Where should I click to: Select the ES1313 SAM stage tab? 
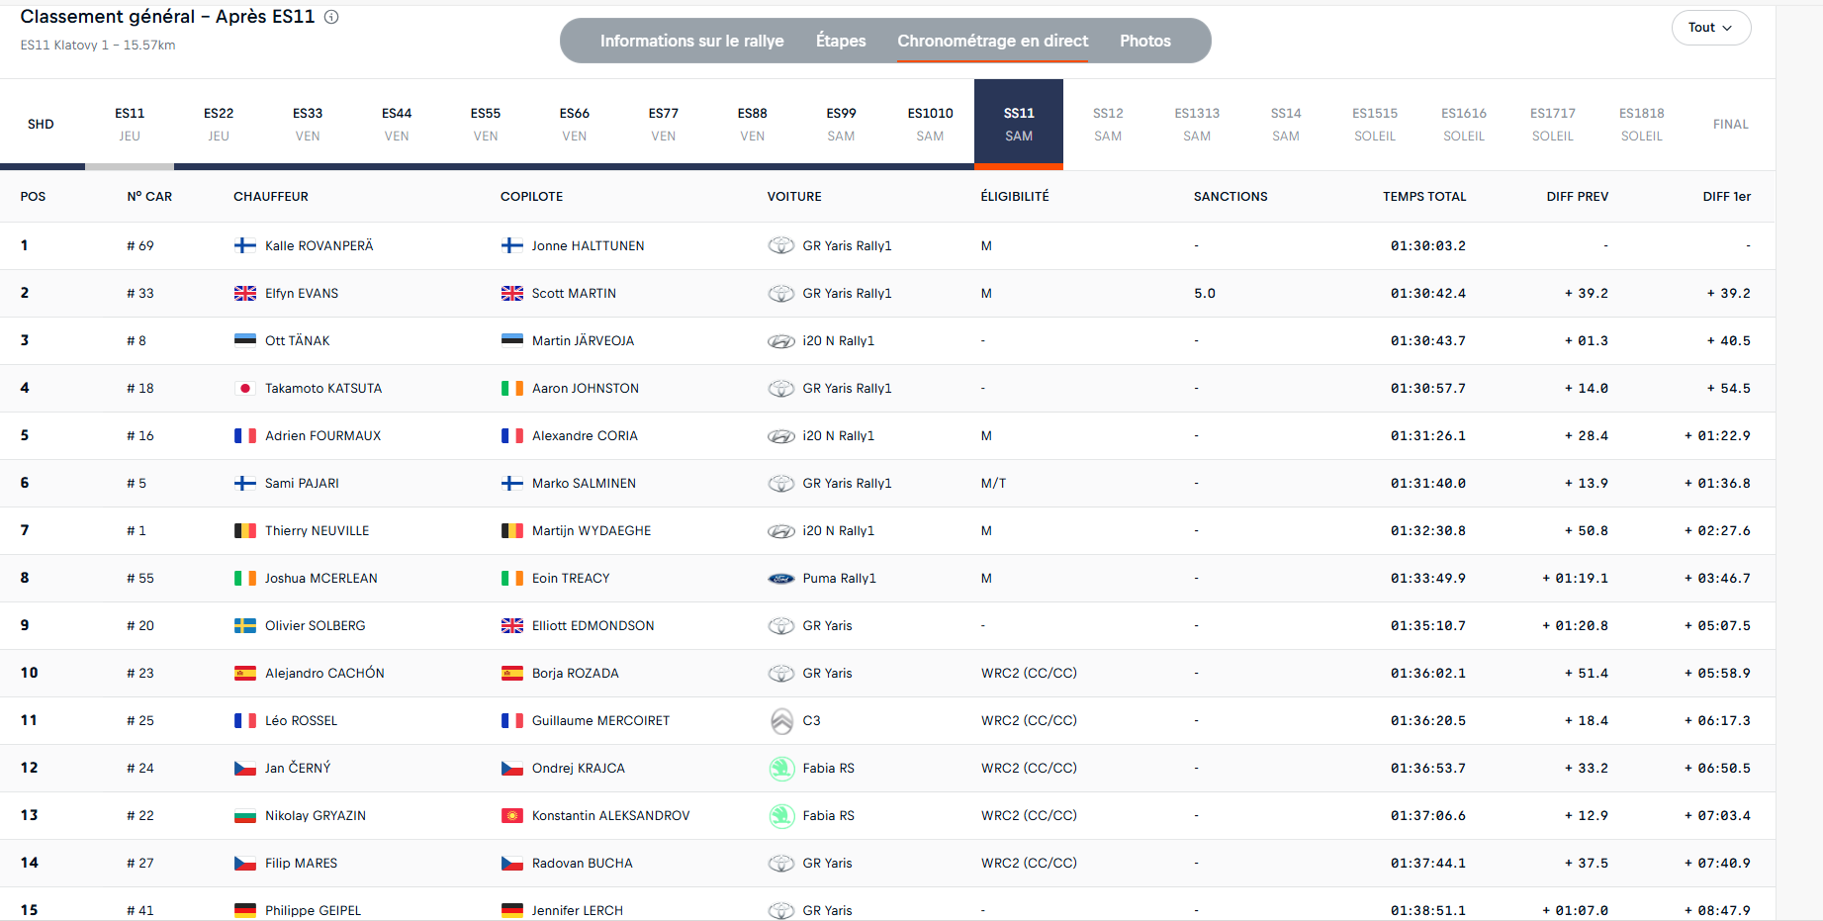pyautogui.click(x=1197, y=125)
